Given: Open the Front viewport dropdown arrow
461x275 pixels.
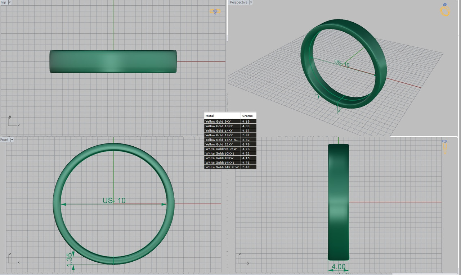Looking at the screenshot, I should click(12, 139).
